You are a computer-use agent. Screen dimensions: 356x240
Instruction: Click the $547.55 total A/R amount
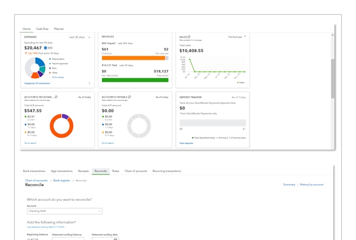point(33,111)
